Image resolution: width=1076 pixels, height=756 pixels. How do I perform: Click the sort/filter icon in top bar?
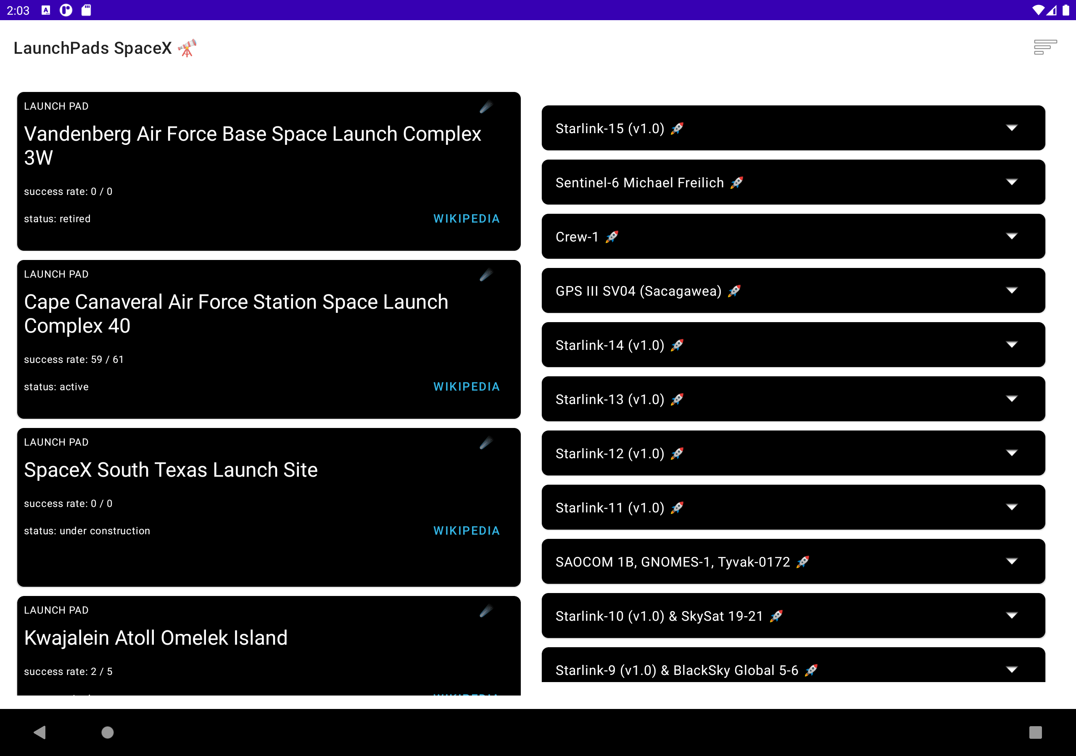[x=1044, y=47]
